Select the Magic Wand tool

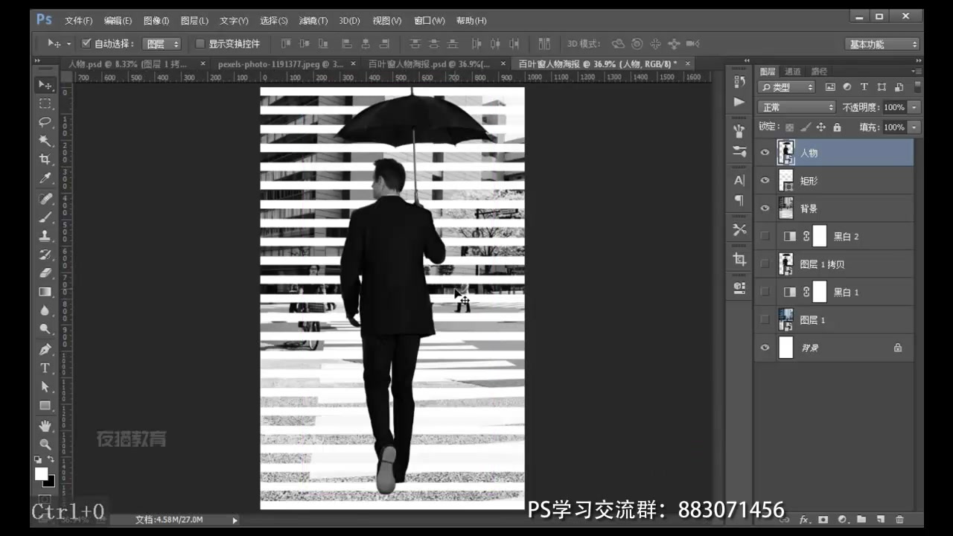45,141
